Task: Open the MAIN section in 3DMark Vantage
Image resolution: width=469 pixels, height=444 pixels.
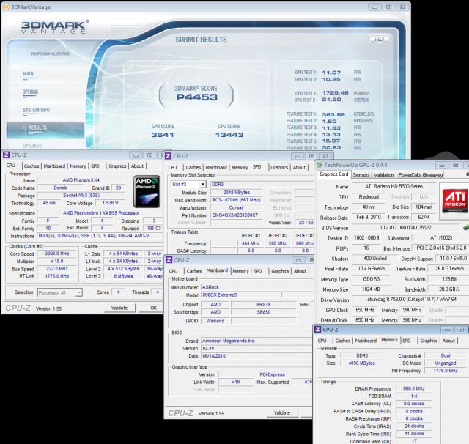Action: tap(28, 74)
